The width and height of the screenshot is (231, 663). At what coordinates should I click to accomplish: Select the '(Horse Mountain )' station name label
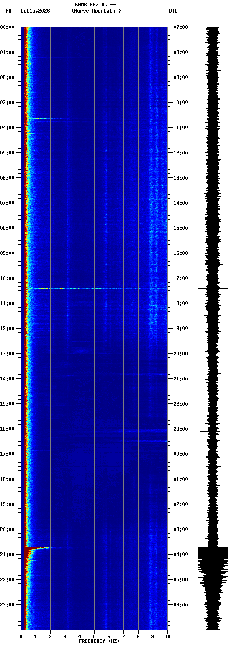(96, 11)
